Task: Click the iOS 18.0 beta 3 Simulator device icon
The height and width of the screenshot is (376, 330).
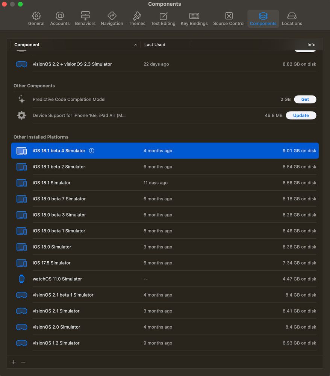Action: (x=21, y=215)
